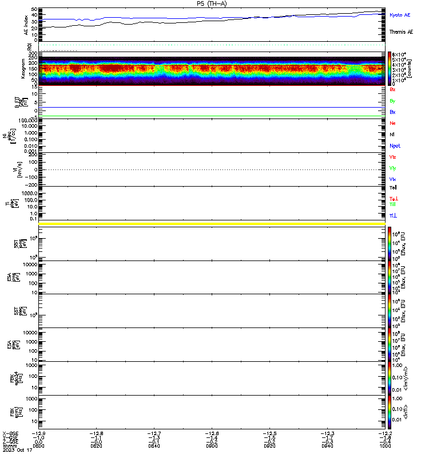Select the "Themis AE" legend label
Image resolution: width=429 pixels, height=458 pixels.
(402, 32)
